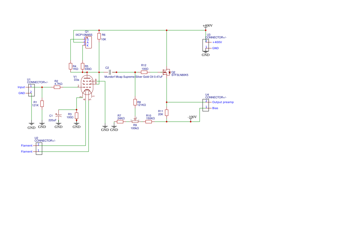The width and height of the screenshot is (351, 248).
Task: Click the Q2 MOSFET symbol
Action: 167,72
